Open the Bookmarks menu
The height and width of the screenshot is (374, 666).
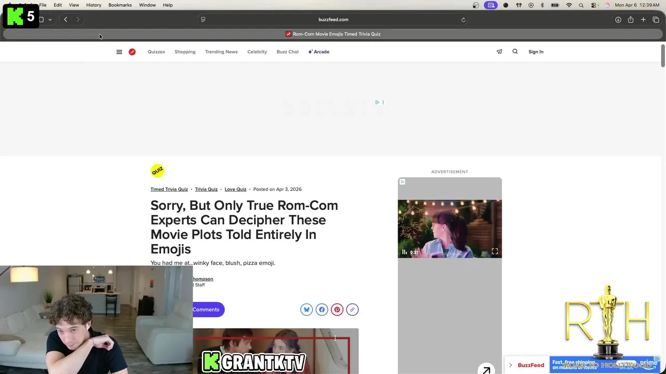click(x=120, y=5)
